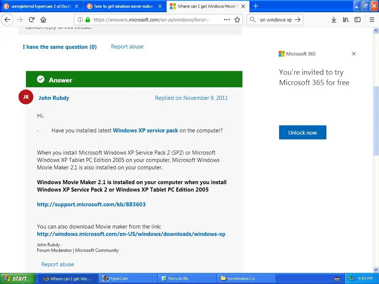
Task: Open windows.microsoft.com downloads windows-xp link
Action: 131,234
